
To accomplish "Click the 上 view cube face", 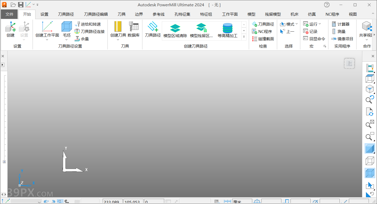I will 349,64.
